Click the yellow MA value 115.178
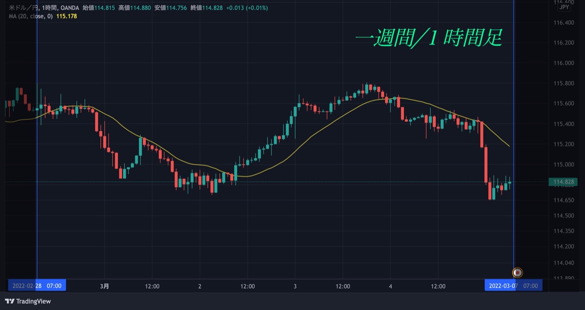Image resolution: width=585 pixels, height=310 pixels. click(x=67, y=16)
